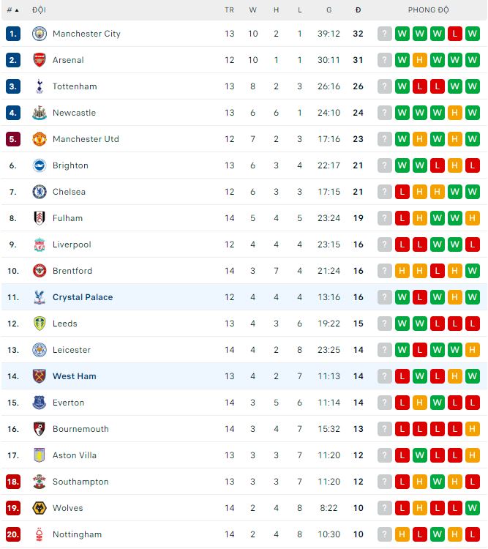488x549 pixels.
Task: Click Arsenal's orange H form badge
Action: click(x=420, y=60)
